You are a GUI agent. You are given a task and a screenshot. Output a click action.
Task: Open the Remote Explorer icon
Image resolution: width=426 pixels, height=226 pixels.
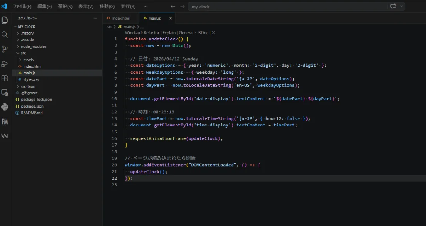(5, 93)
